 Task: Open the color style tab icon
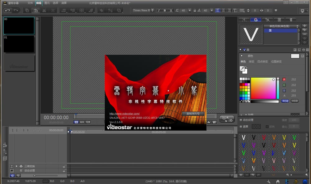tap(256, 20)
